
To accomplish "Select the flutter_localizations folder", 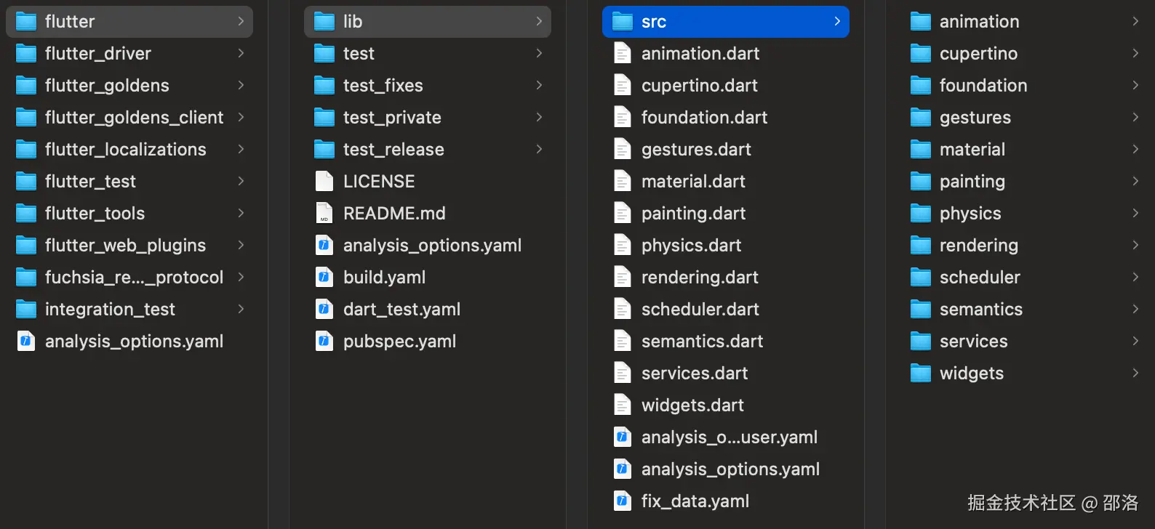I will click(x=125, y=150).
